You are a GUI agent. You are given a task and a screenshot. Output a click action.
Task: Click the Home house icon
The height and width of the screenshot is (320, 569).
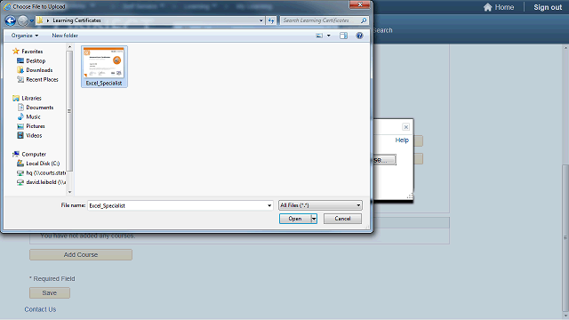(488, 7)
